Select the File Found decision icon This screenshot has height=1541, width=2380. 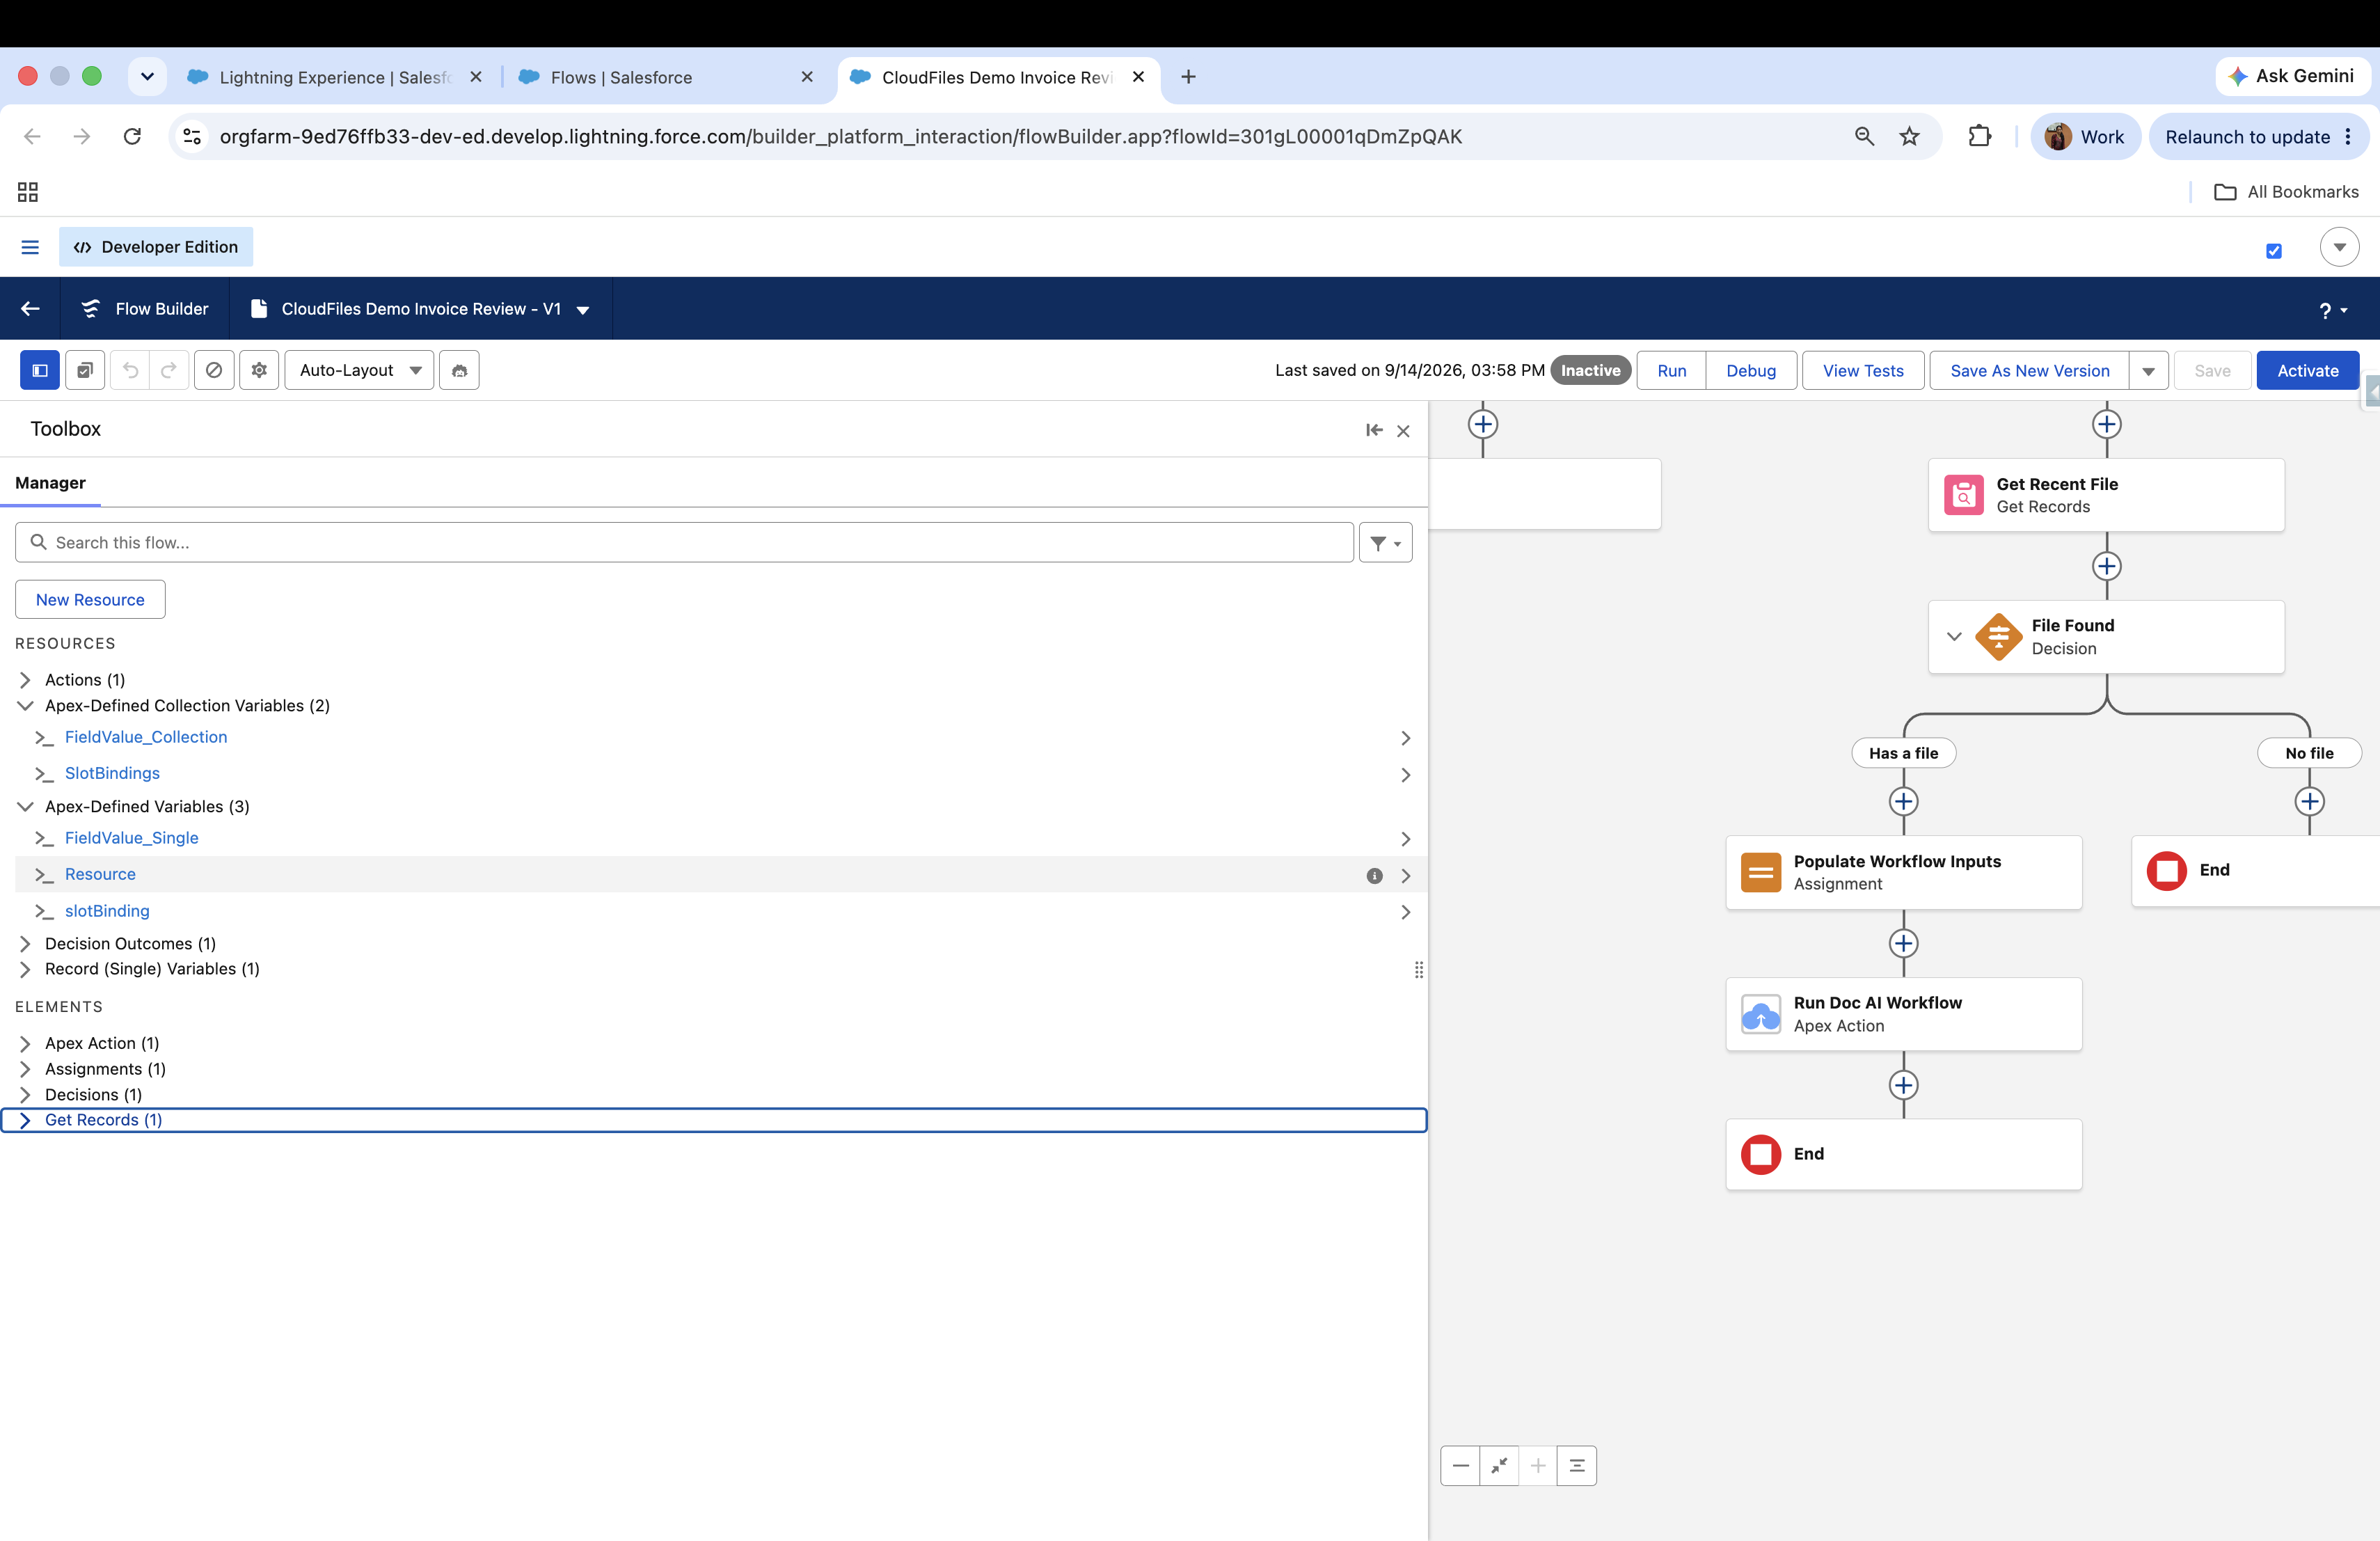[x=1999, y=637]
